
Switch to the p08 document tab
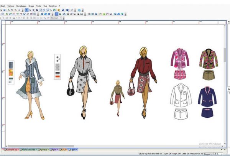point(54,150)
